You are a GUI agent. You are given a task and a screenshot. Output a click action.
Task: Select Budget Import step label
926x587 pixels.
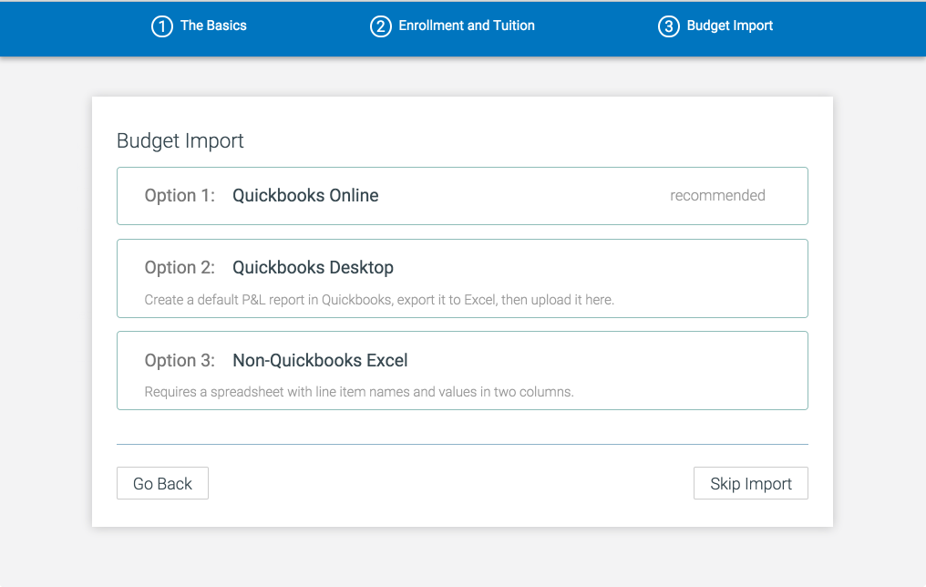[729, 26]
